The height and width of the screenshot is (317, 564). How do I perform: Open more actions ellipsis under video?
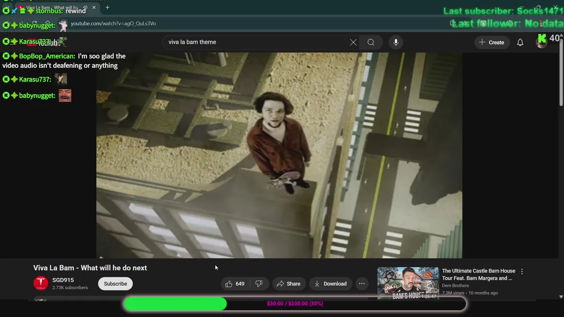pyautogui.click(x=362, y=284)
